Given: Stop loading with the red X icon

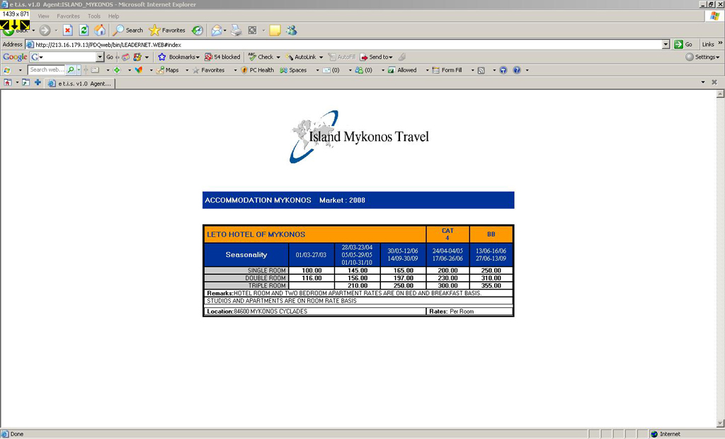Looking at the screenshot, I should point(67,30).
